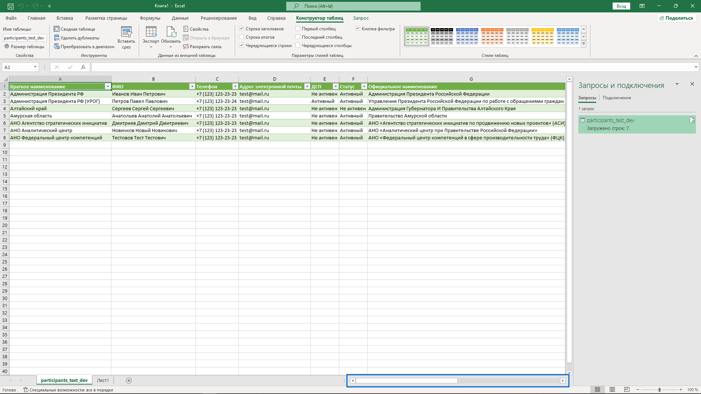Save the workbook with the floppy icon
This screenshot has height=394, width=701.
pyautogui.click(x=11, y=6)
